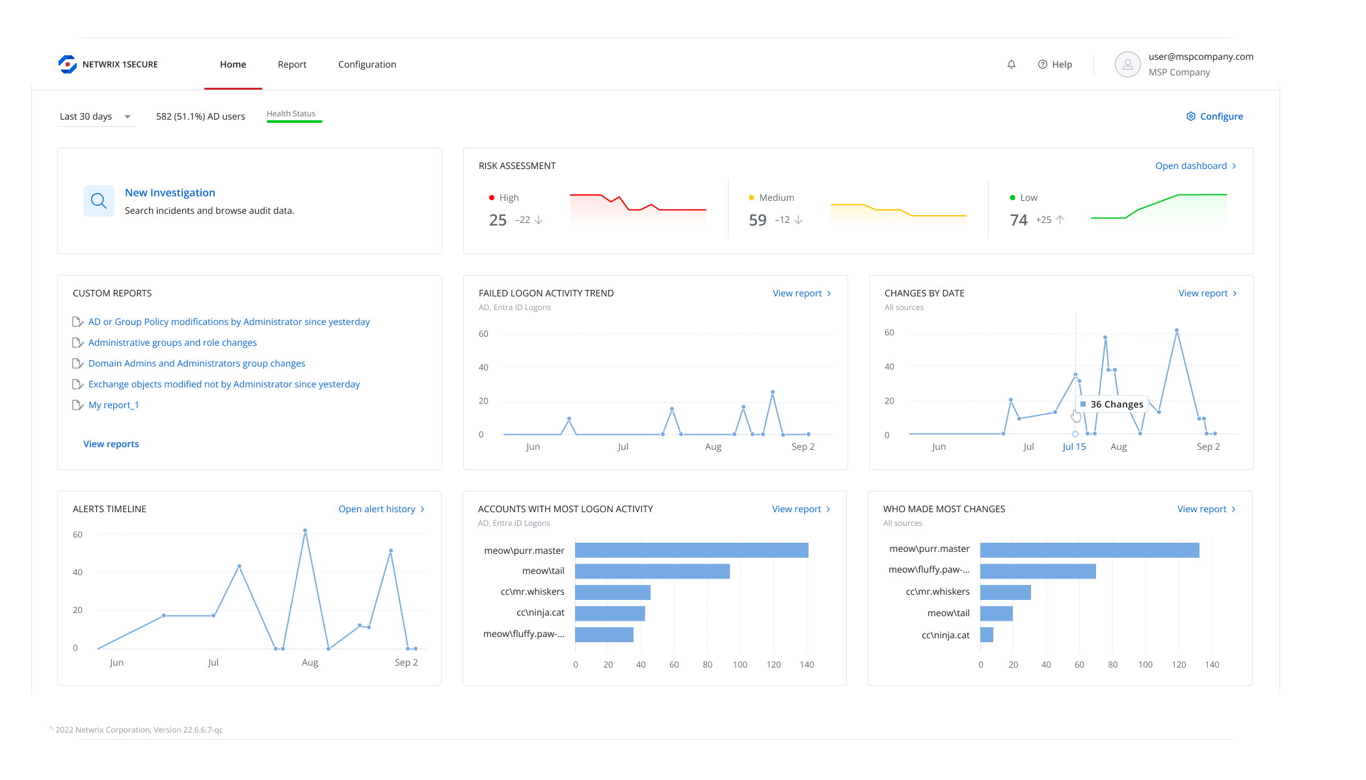The width and height of the screenshot is (1366, 780).
Task: Click the Health Status green indicator
Action: [294, 121]
